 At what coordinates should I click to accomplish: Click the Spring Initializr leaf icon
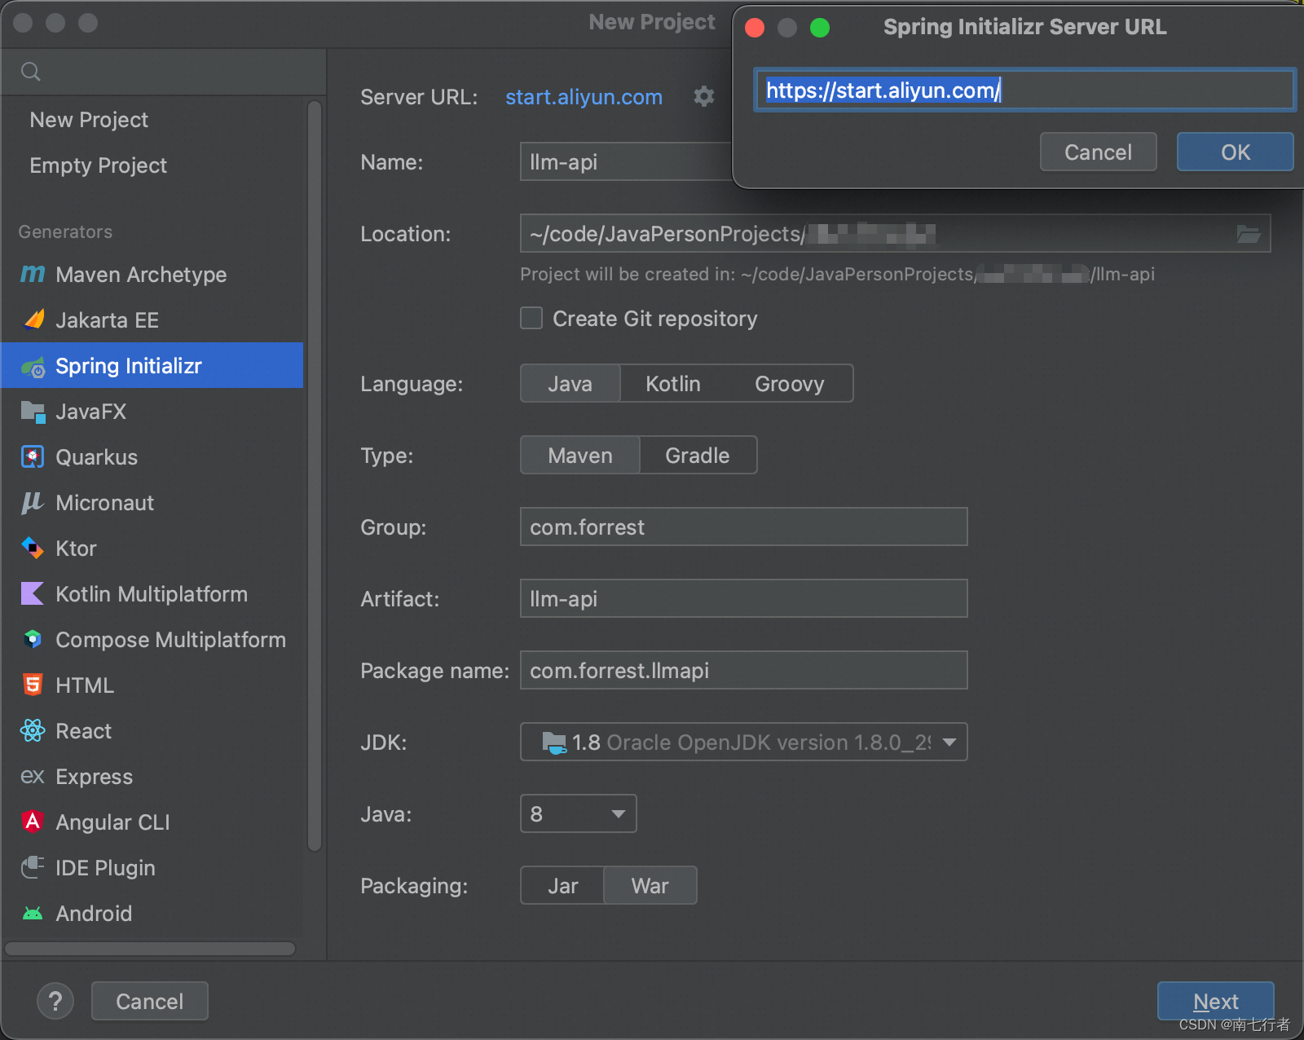(33, 367)
